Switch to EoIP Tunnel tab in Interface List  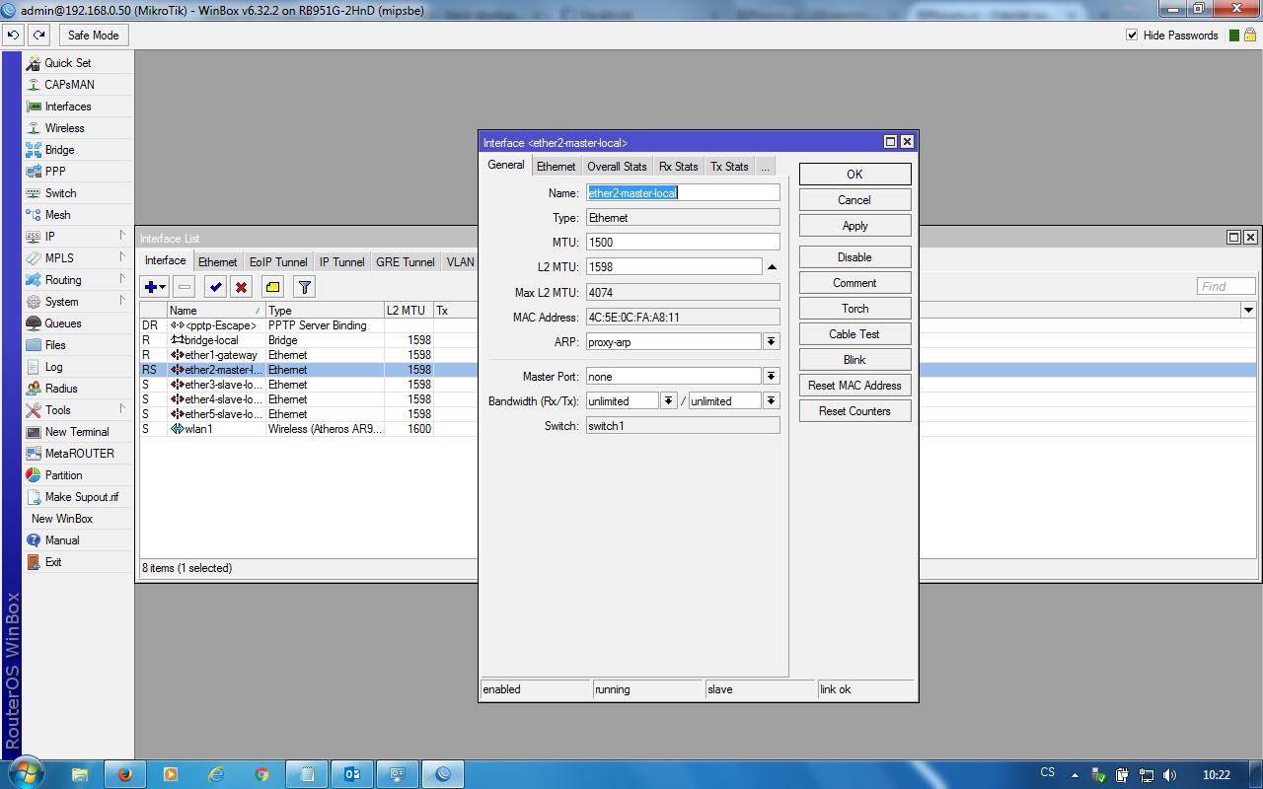278,262
